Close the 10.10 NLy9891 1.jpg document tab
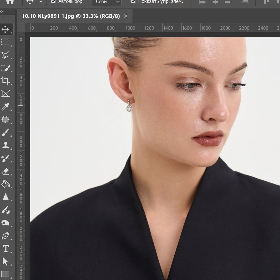 [x=126, y=16]
